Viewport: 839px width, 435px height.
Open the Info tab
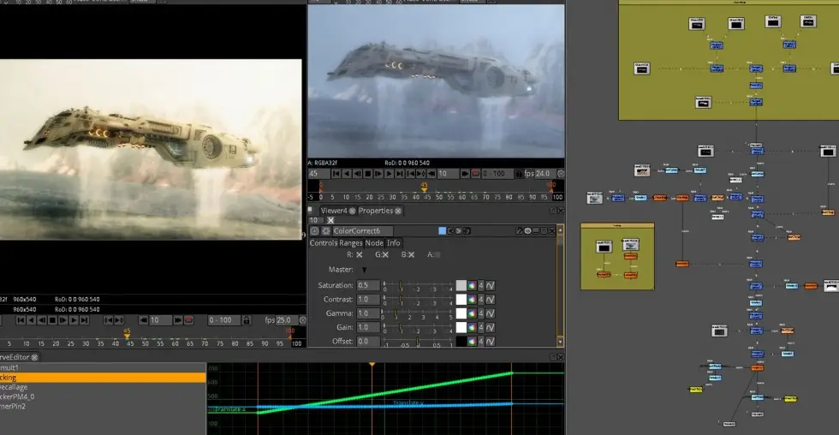(393, 243)
